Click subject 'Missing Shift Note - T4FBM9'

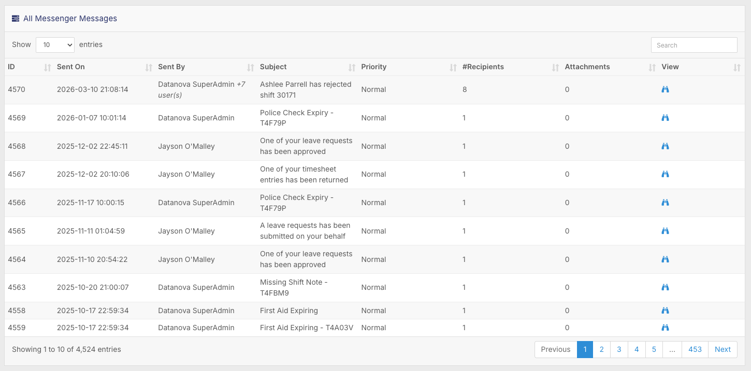(294, 287)
